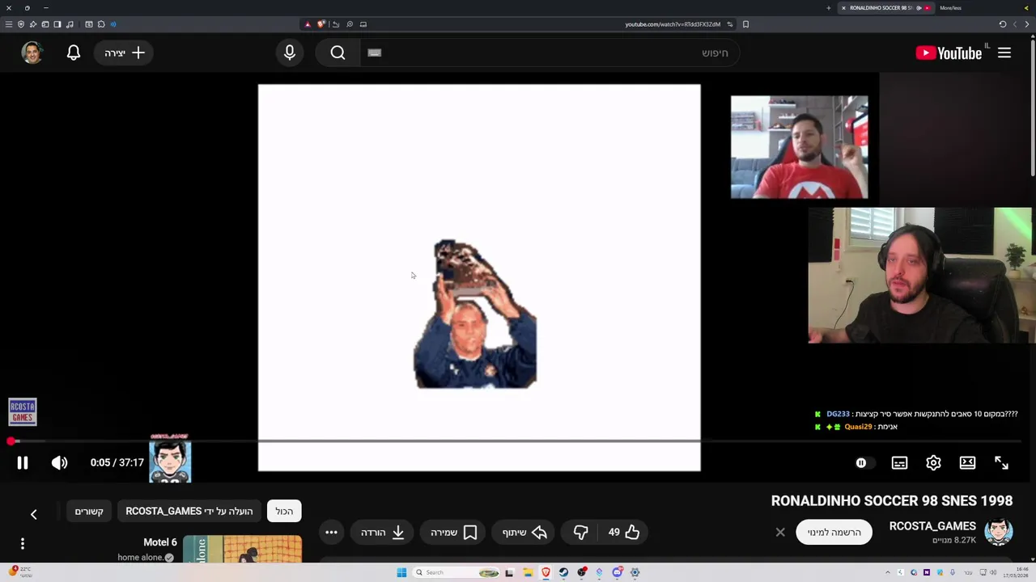Click the Brave Shields lion icon
The height and width of the screenshot is (582, 1036).
tap(321, 24)
